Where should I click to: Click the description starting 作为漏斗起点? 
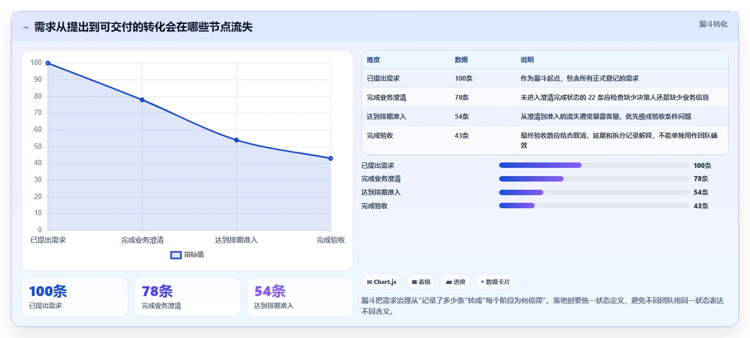[579, 79]
